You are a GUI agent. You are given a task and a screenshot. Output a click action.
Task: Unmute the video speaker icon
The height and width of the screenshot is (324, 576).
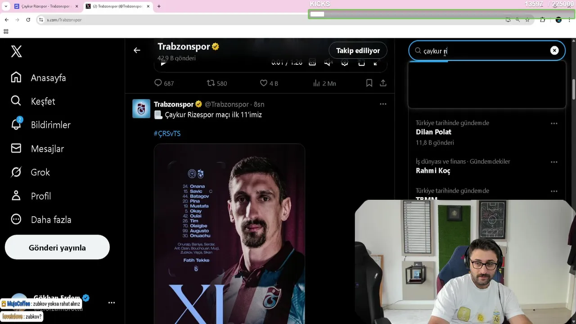click(328, 63)
